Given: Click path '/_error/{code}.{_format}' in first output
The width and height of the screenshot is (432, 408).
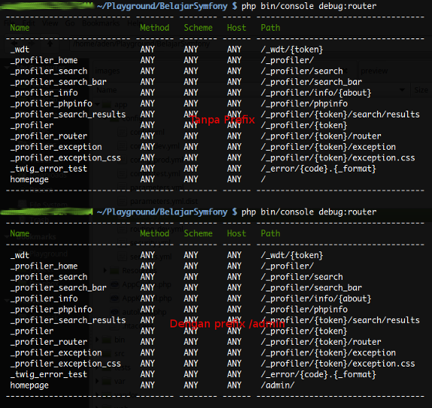Looking at the screenshot, I should [318, 169].
